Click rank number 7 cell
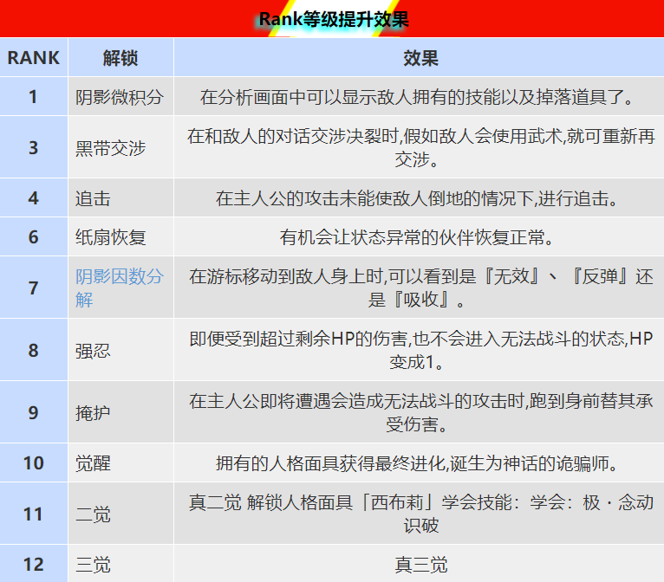 [x=34, y=288]
